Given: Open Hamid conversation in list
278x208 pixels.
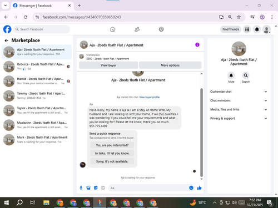Looking at the screenshot, I should [x=37, y=81].
